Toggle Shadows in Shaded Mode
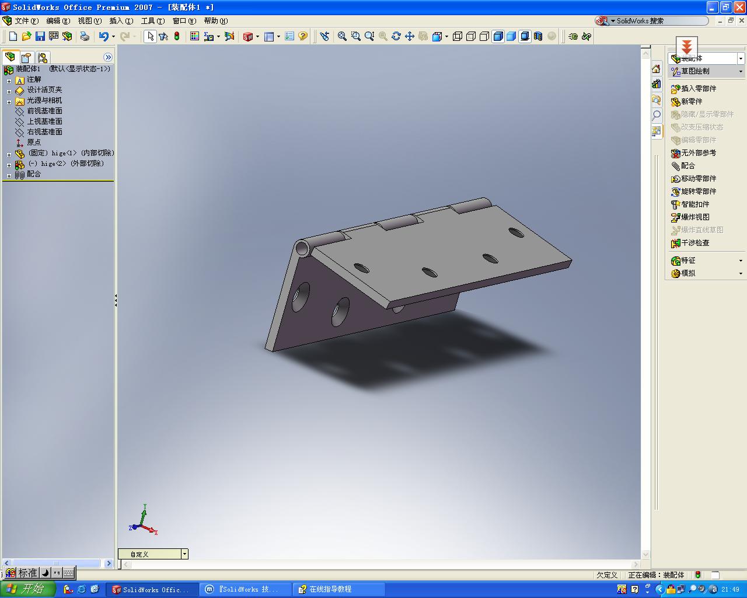Image resolution: width=747 pixels, height=598 pixels. [x=525, y=36]
